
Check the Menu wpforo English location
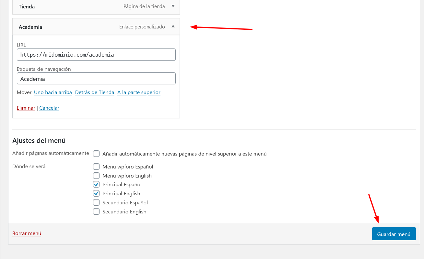click(96, 176)
